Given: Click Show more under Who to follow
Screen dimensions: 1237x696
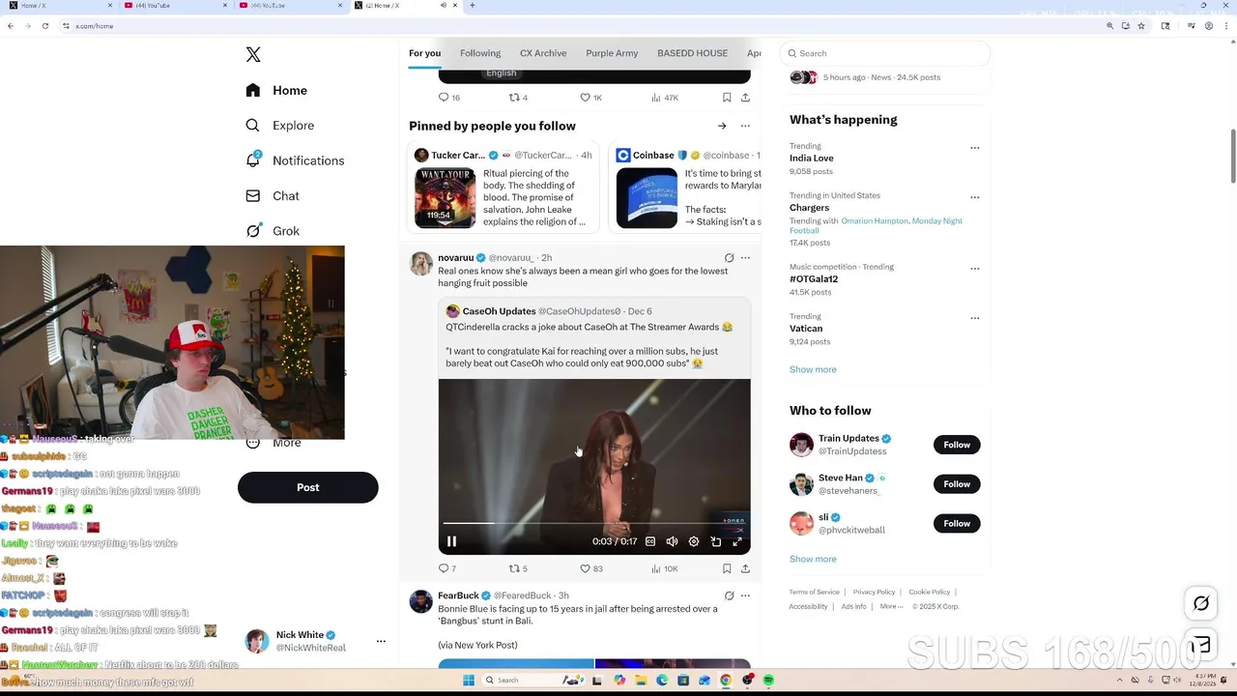Looking at the screenshot, I should pos(813,559).
